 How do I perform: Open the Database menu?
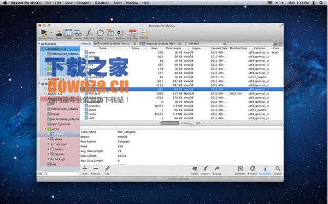tap(102, 3)
